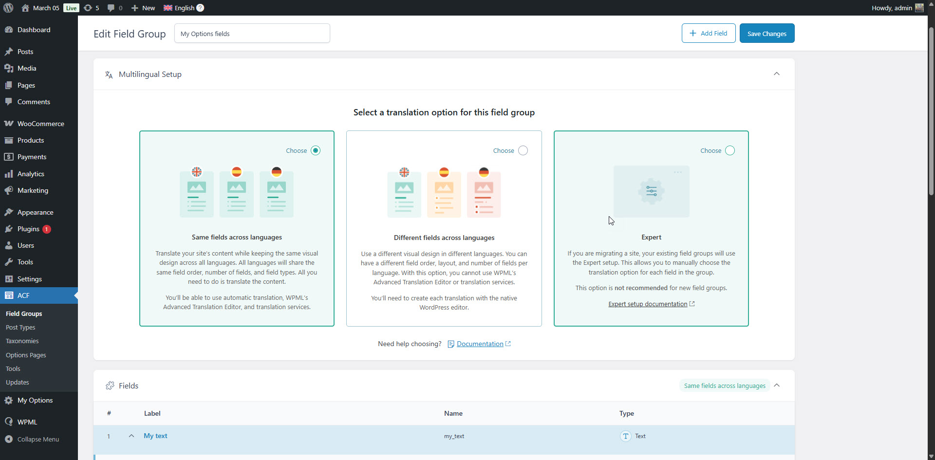Click the Same fields across languages illustration
Viewport: 935px width, 460px height.
pos(237,192)
